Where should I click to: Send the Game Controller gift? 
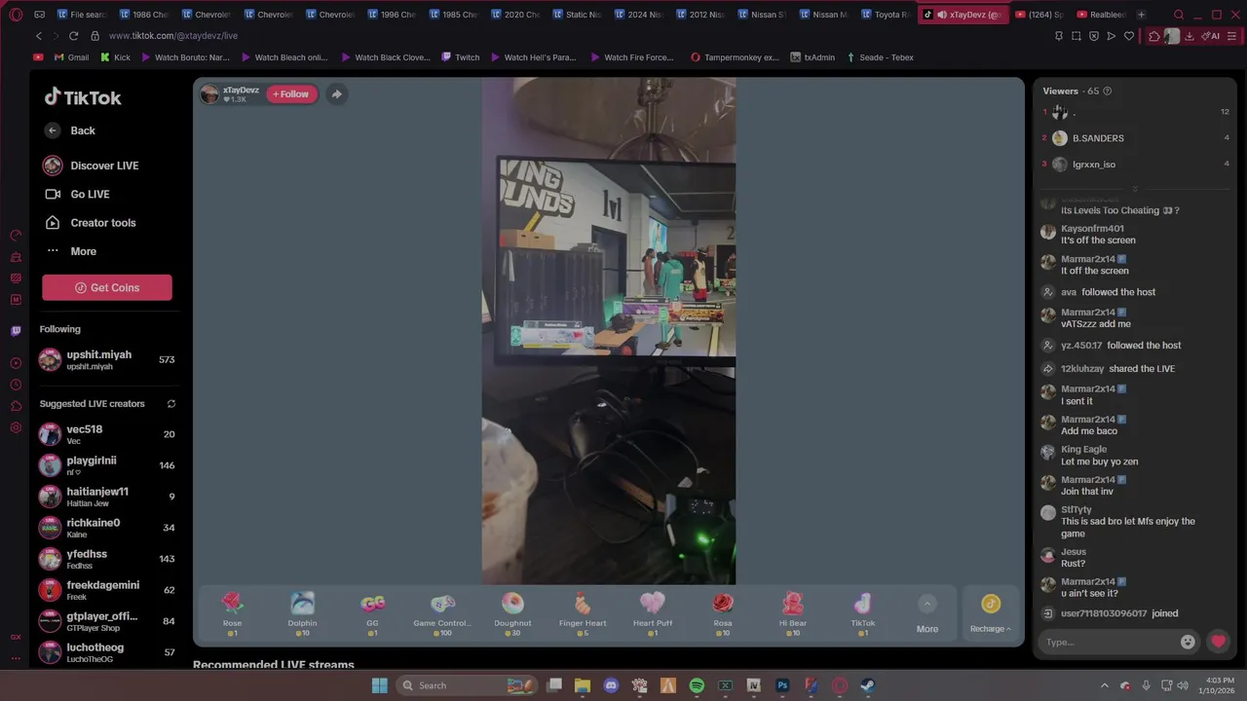[442, 614]
